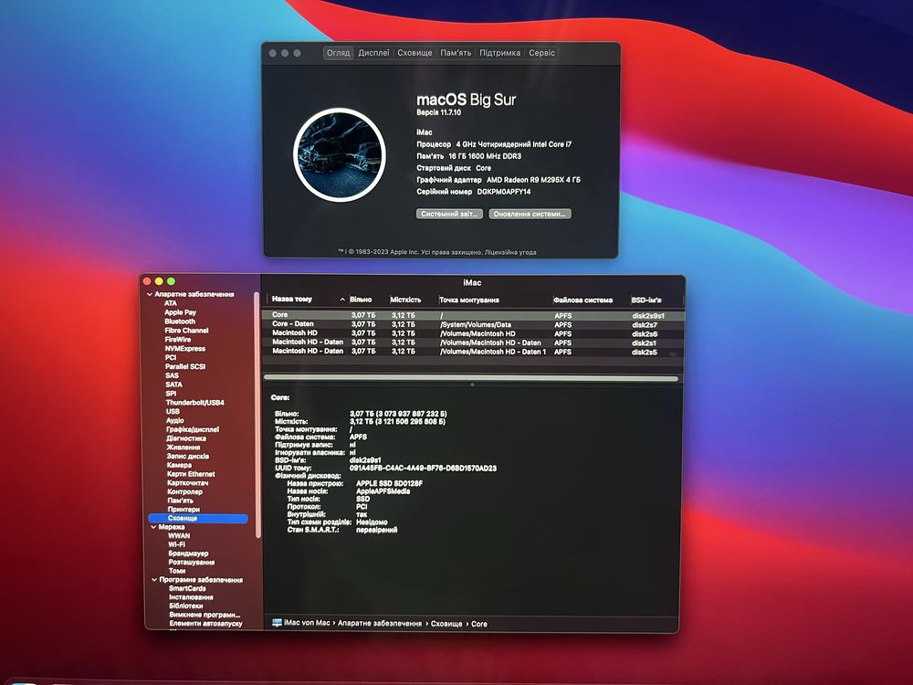Open the Сховище tab in About window
Image resolution: width=913 pixels, height=685 pixels.
coord(415,53)
